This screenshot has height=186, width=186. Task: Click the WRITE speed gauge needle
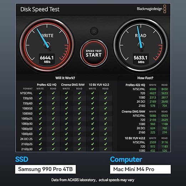coord(43,39)
